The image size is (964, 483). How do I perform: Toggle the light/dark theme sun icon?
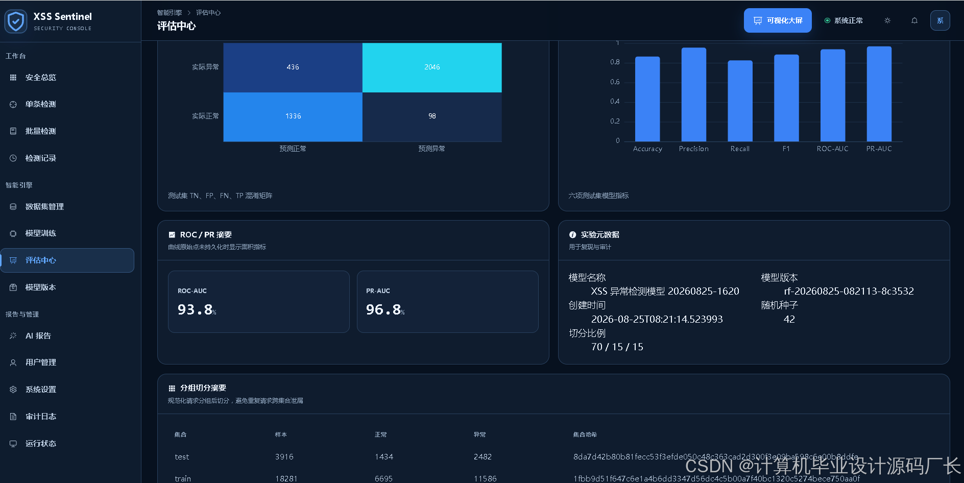click(x=887, y=20)
